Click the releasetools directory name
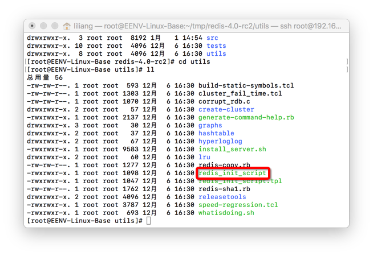Image resolution: width=373 pixels, height=256 pixels. click(222, 197)
